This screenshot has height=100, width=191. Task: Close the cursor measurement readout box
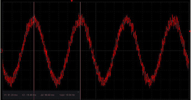[78, 92]
